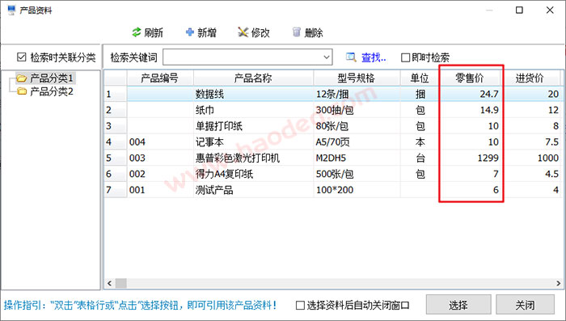
Task: Click the 产品资料 window title icon
Action: click(x=11, y=10)
